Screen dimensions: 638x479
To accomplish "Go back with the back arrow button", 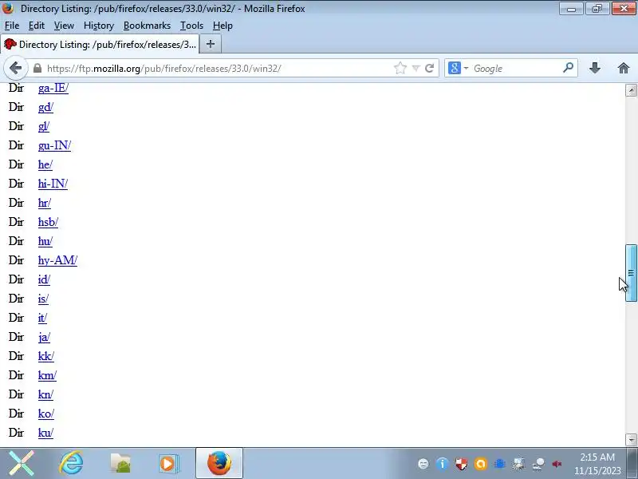I will pyautogui.click(x=15, y=68).
